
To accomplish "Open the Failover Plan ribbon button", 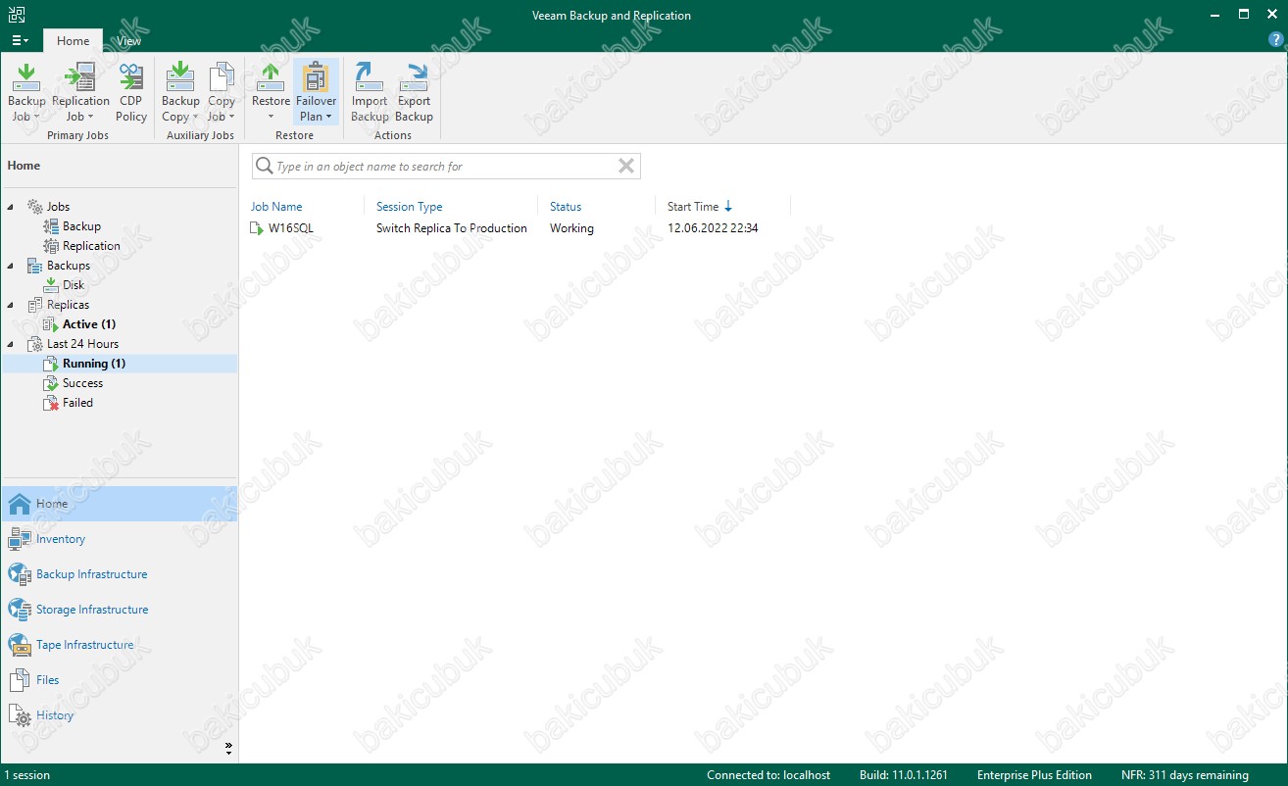I will pyautogui.click(x=316, y=93).
